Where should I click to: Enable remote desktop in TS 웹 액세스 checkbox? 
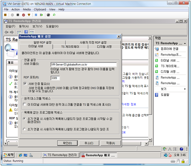click(25, 104)
